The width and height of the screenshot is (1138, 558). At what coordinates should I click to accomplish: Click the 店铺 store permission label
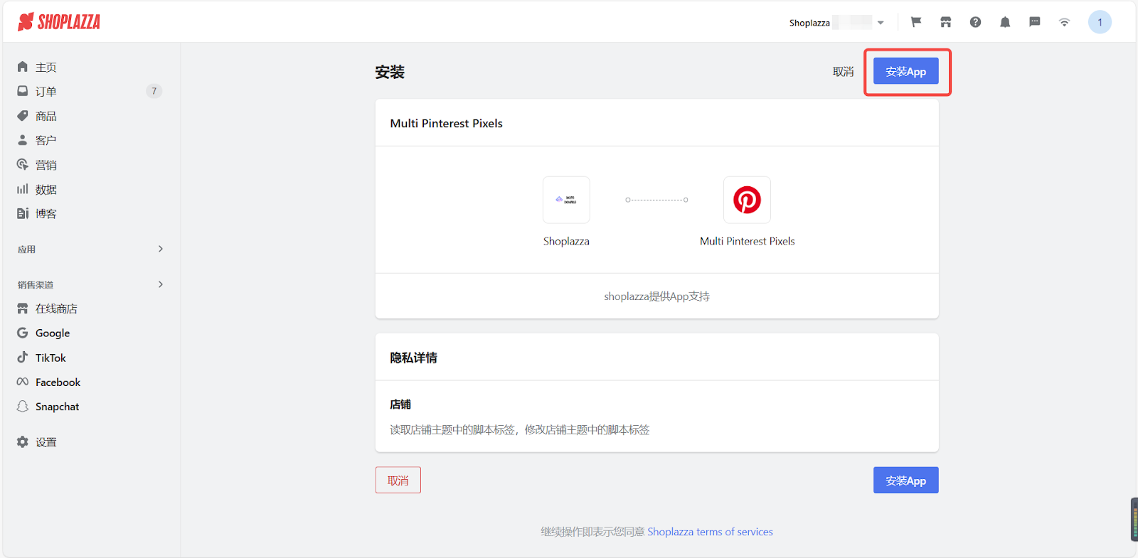(400, 404)
